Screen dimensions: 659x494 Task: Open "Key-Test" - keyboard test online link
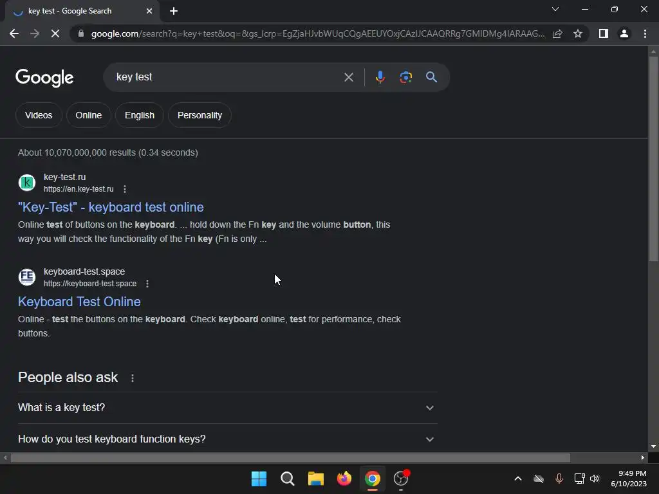click(111, 207)
